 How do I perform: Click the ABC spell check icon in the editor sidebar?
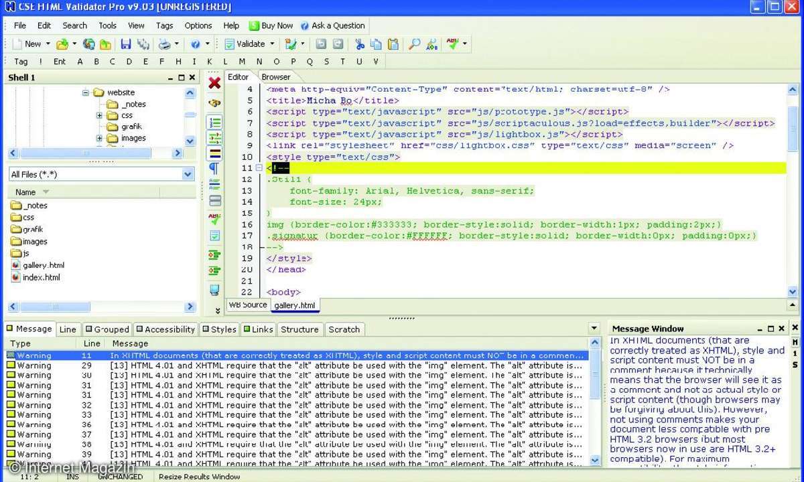point(214,218)
